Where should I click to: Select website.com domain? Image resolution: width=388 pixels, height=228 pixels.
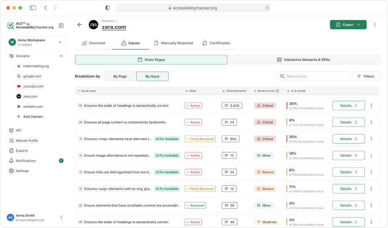tap(30, 106)
